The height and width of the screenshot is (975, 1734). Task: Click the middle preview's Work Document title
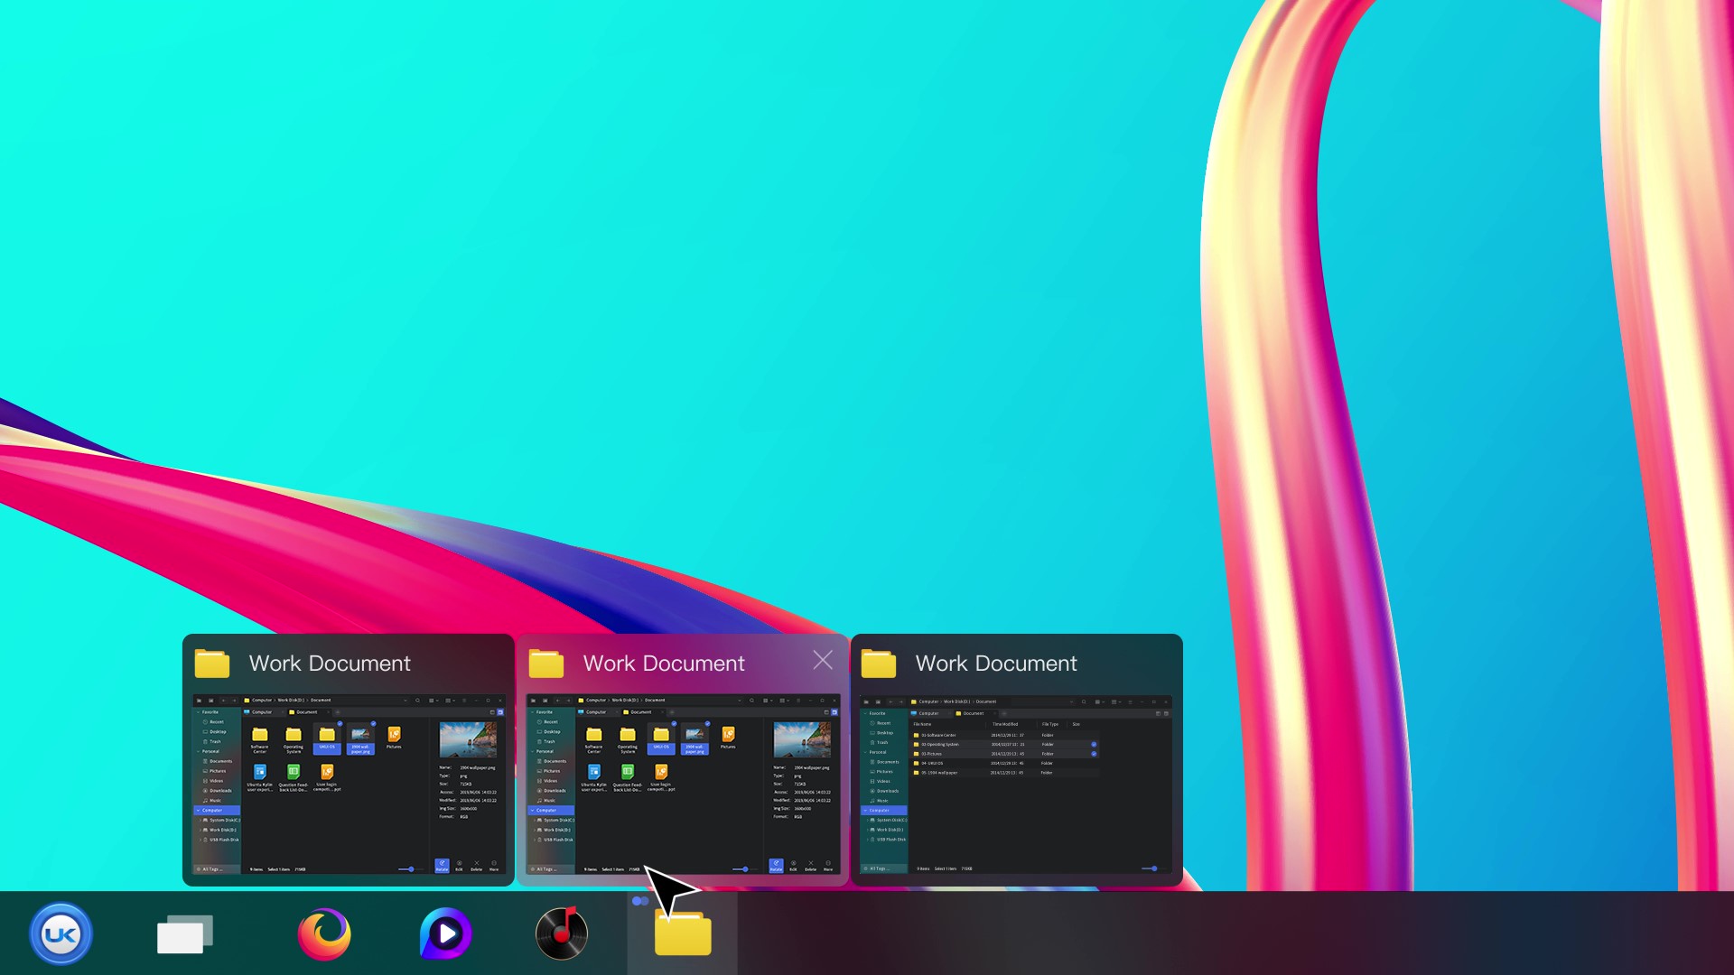[664, 664]
